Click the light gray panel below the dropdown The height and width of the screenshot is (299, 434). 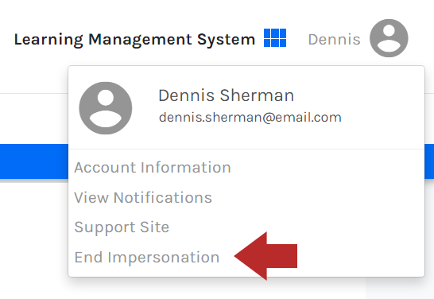400,288
